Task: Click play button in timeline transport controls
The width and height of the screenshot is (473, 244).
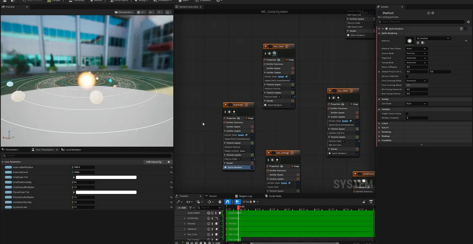Action: [x=205, y=243]
